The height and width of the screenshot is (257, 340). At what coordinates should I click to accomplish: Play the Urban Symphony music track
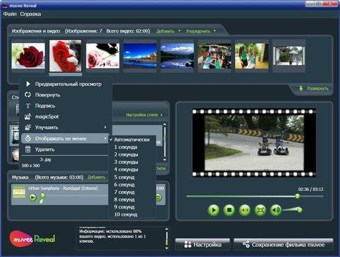[33, 198]
